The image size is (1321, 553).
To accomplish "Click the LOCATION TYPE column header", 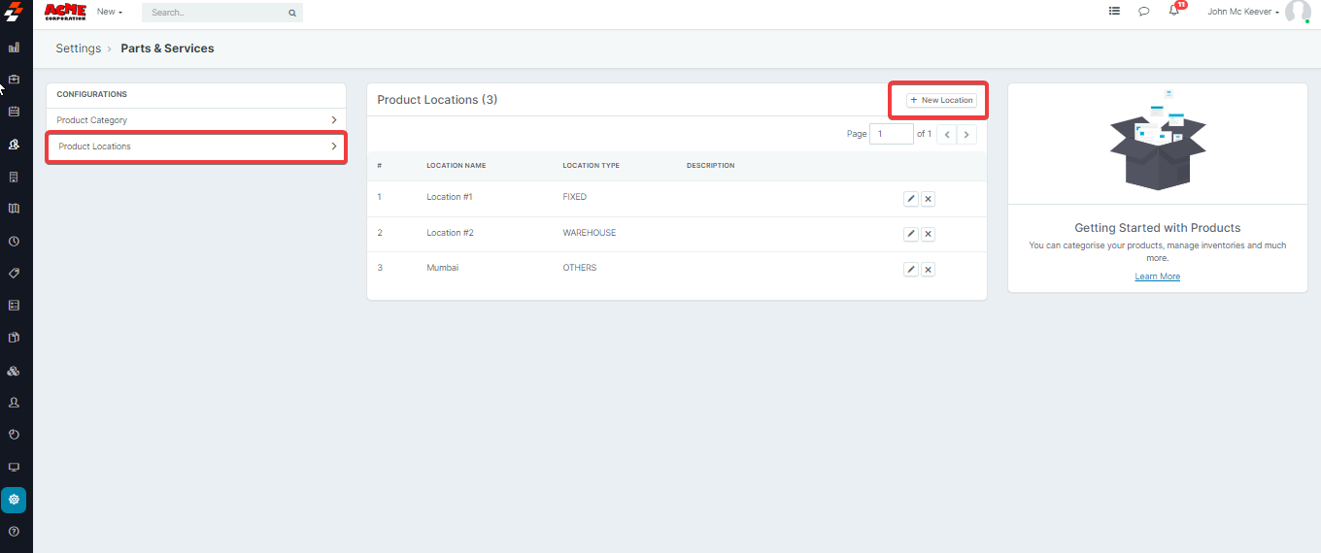I will pyautogui.click(x=591, y=166).
